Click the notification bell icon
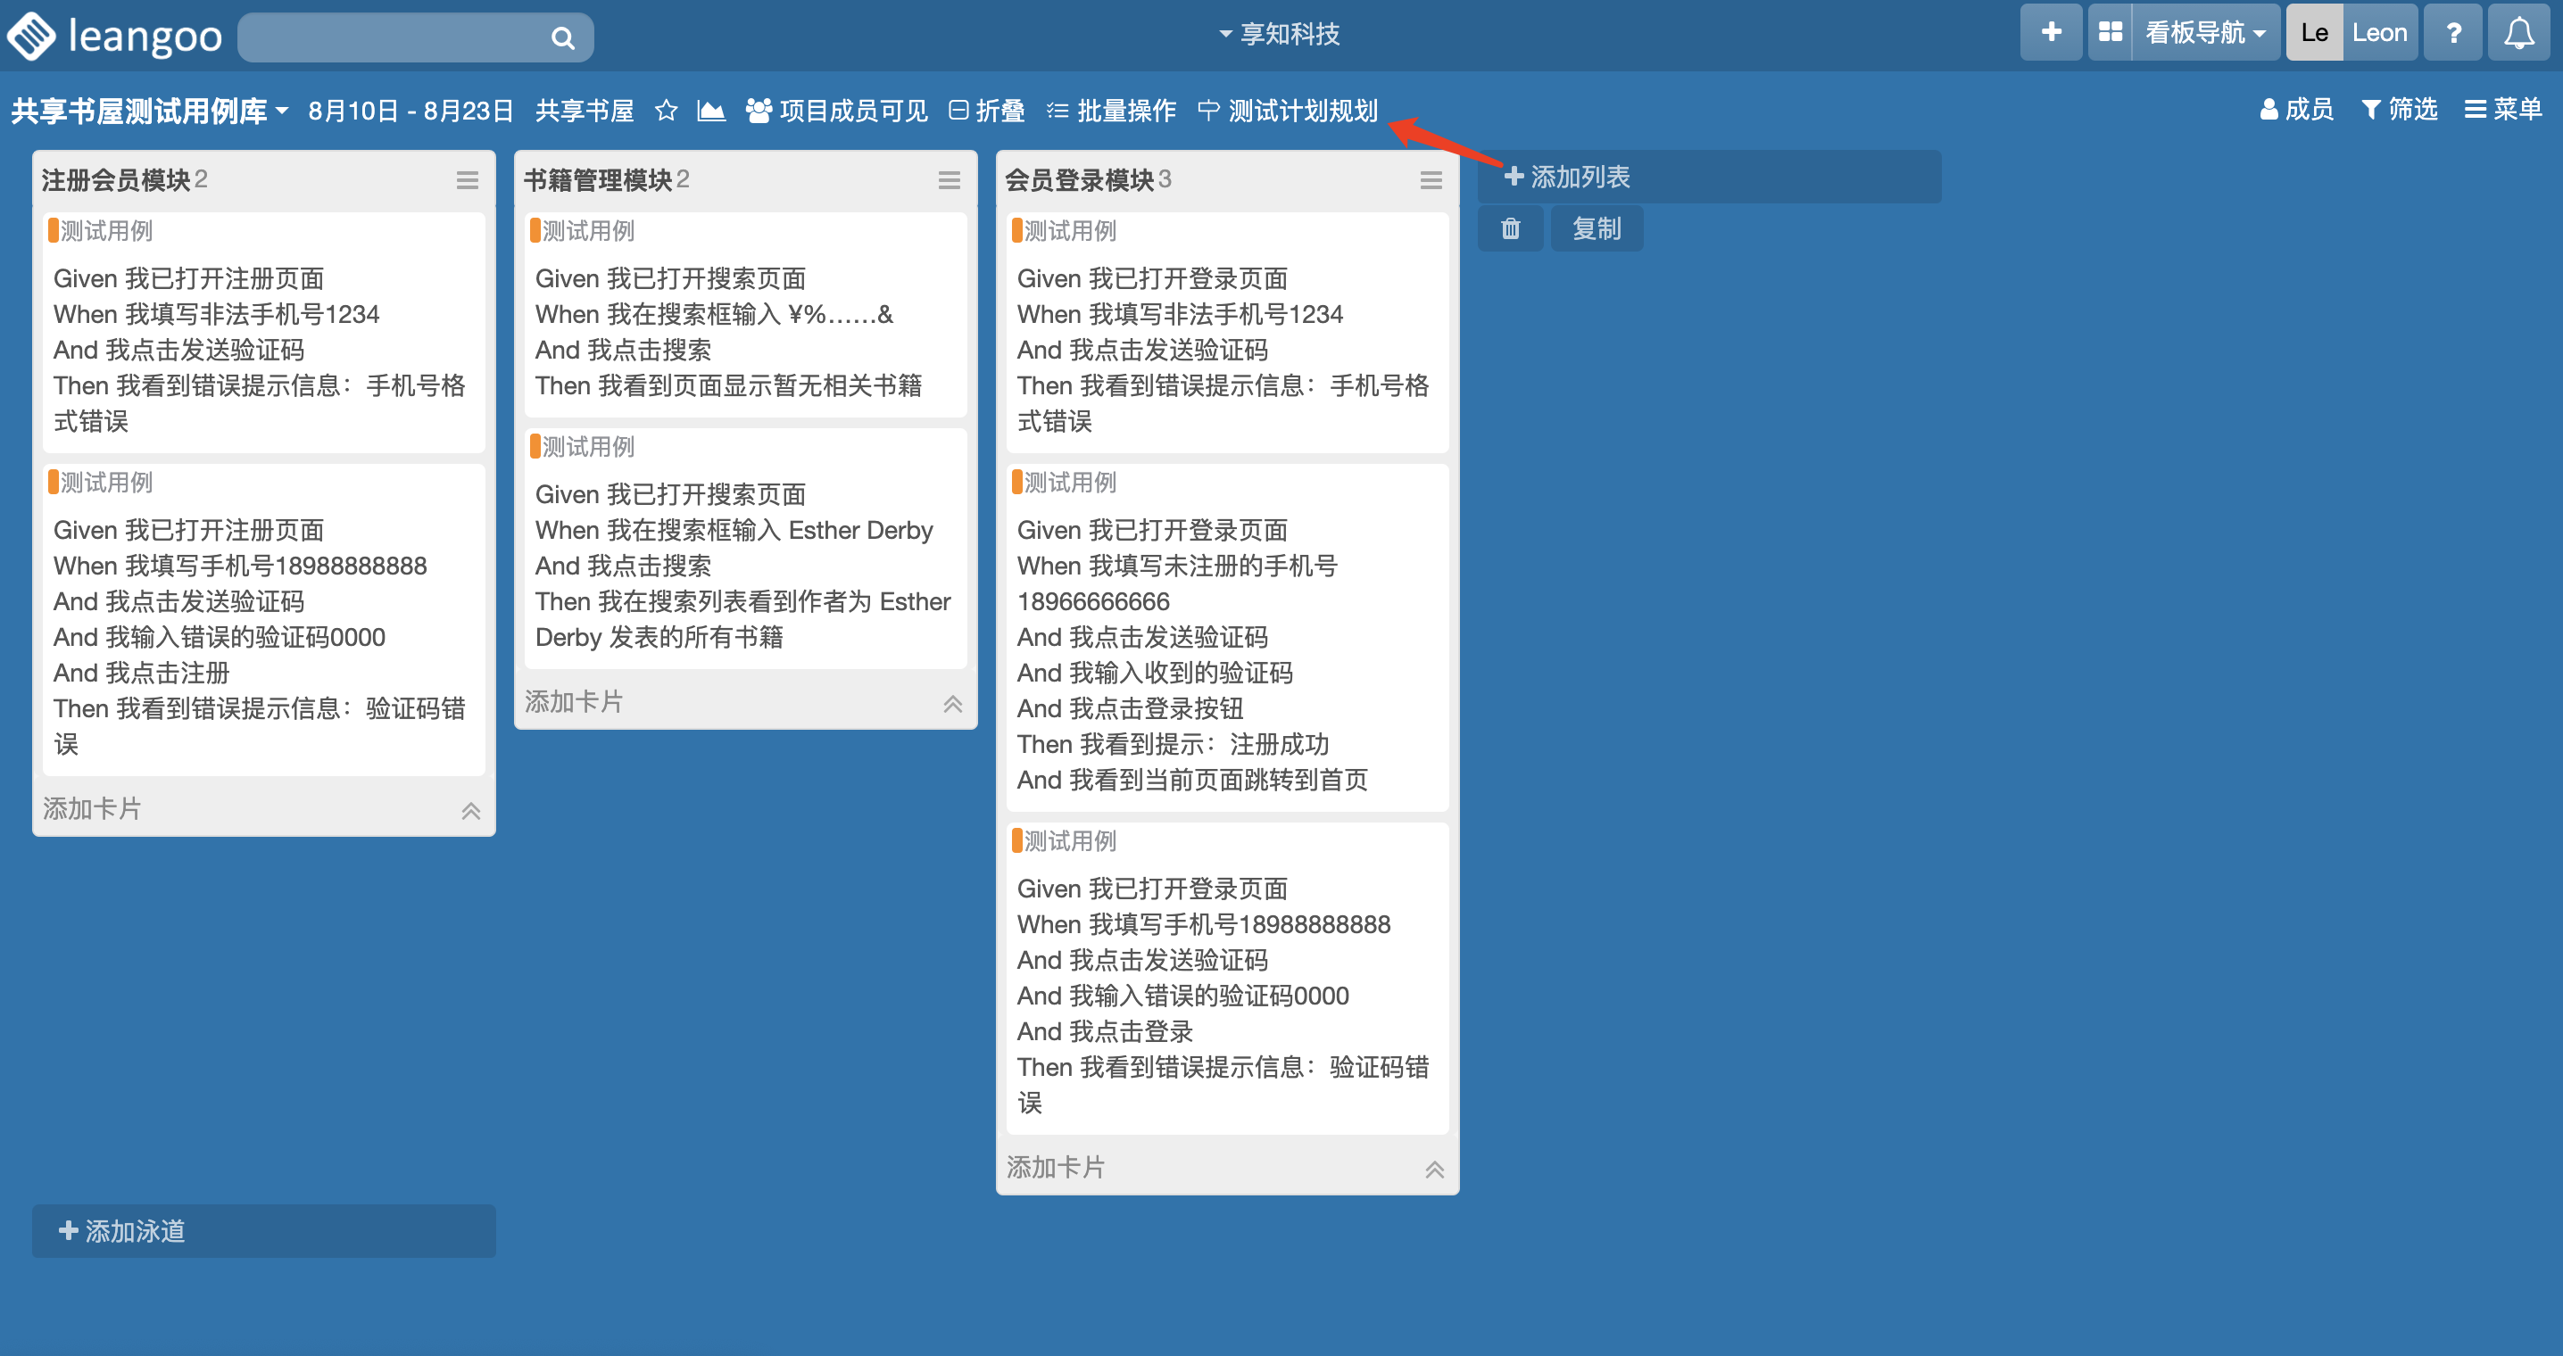The width and height of the screenshot is (2563, 1356). (x=2518, y=34)
